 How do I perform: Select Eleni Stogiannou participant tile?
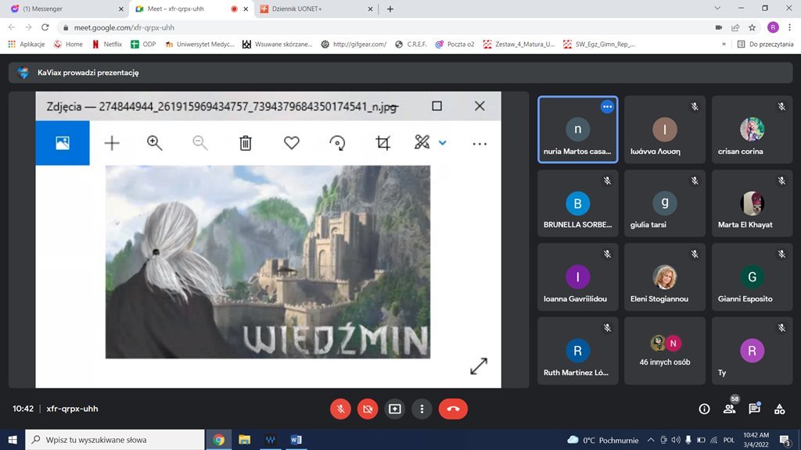[665, 277]
